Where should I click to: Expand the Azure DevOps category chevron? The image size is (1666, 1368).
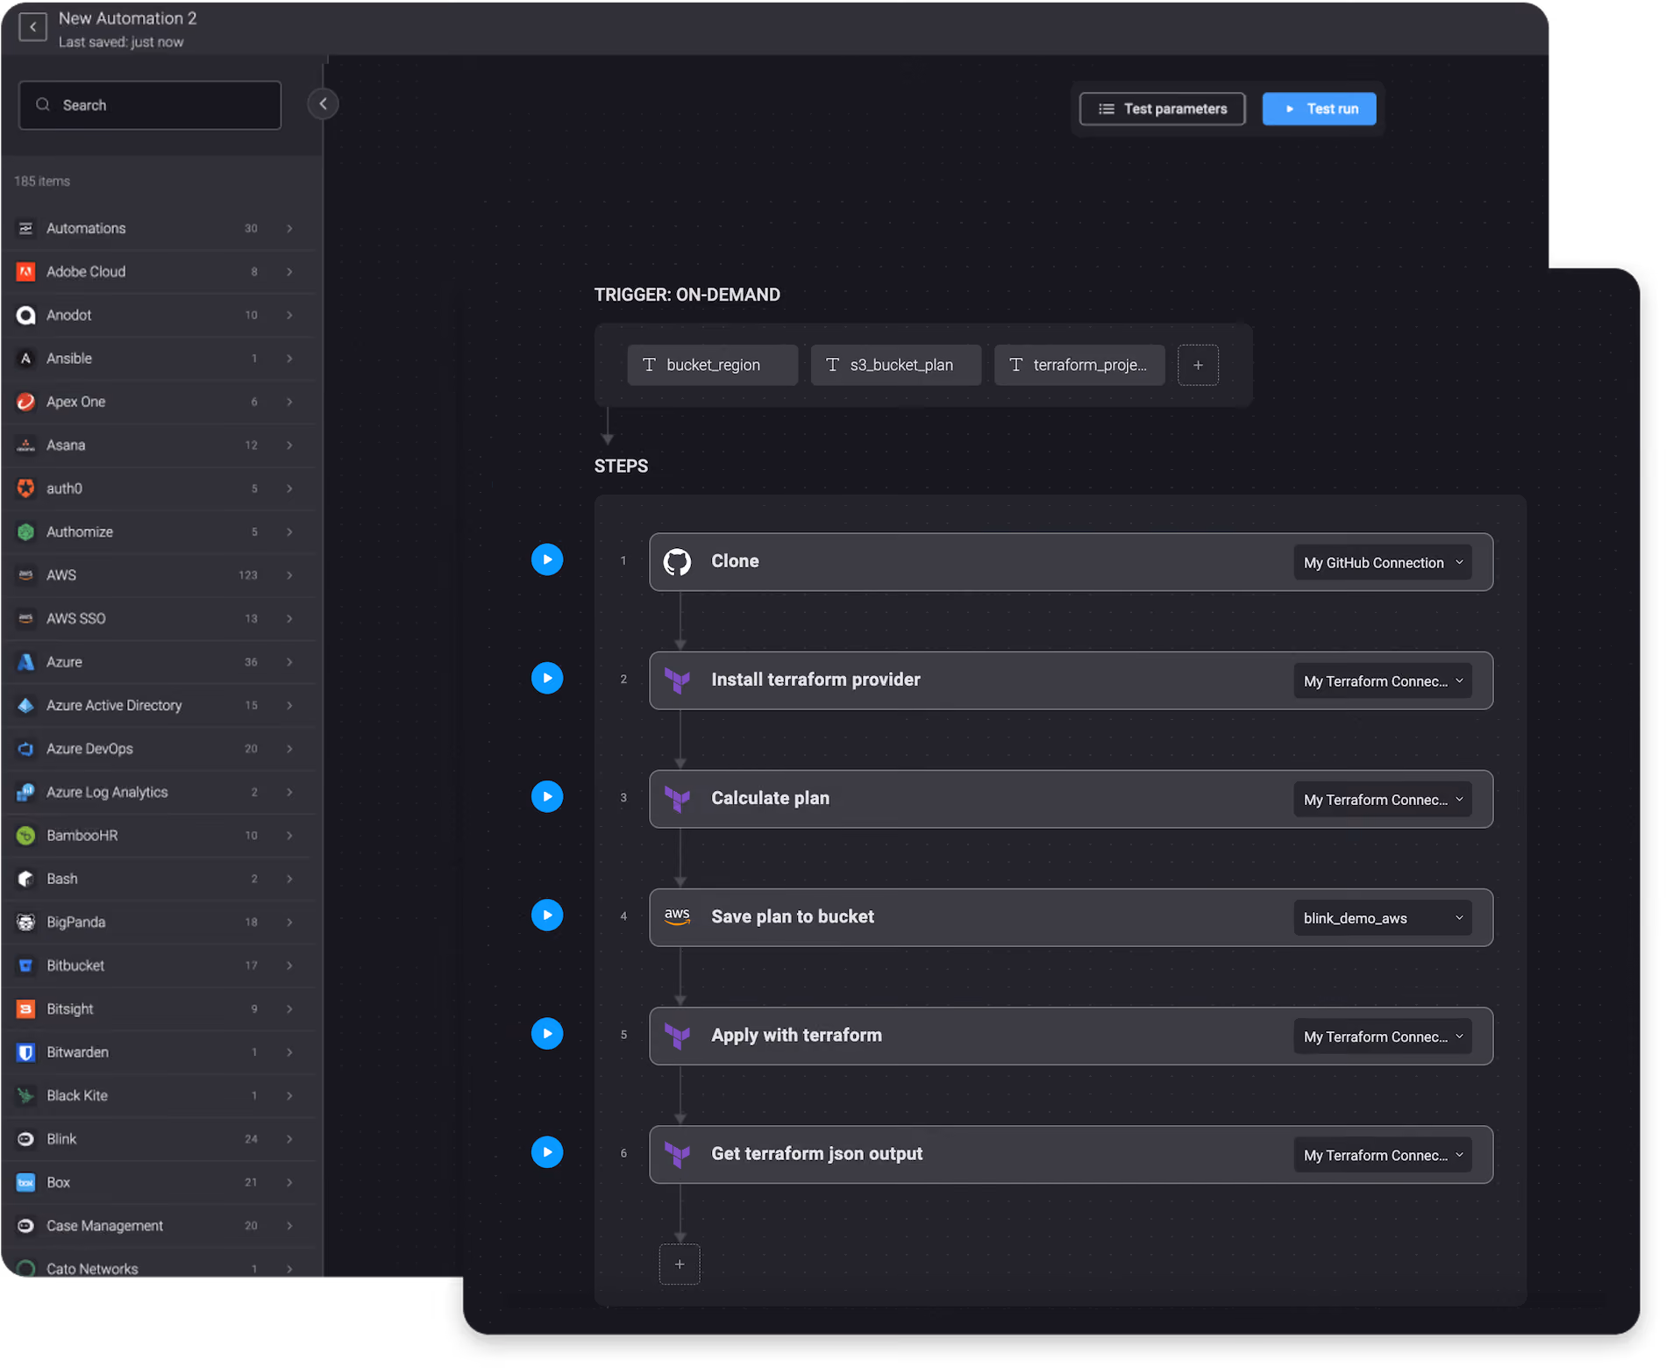[289, 749]
